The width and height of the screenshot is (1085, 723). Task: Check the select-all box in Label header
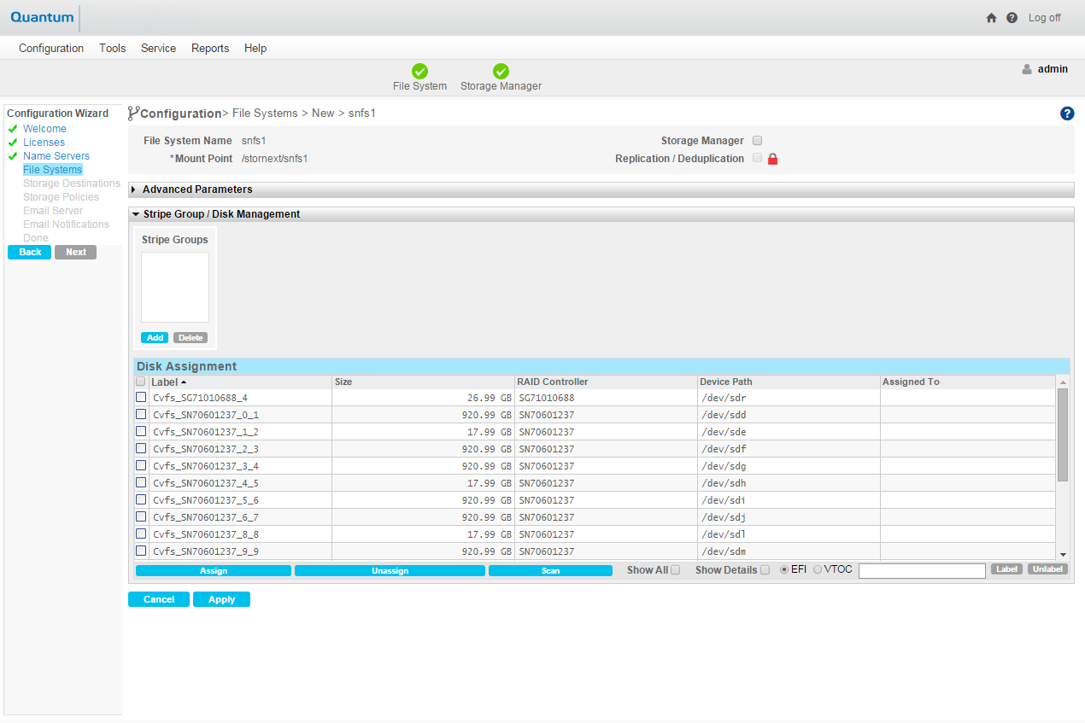[141, 382]
